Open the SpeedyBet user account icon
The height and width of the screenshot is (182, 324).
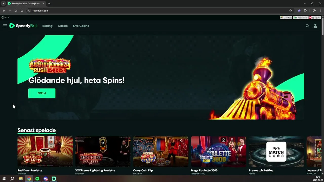[x=315, y=26]
